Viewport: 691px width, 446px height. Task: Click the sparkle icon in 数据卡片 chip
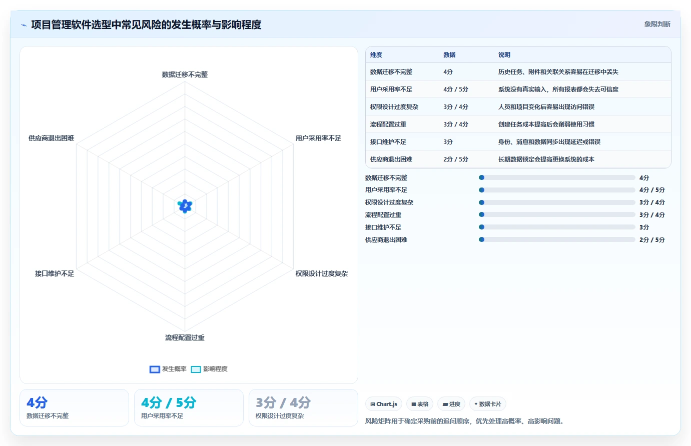[476, 404]
